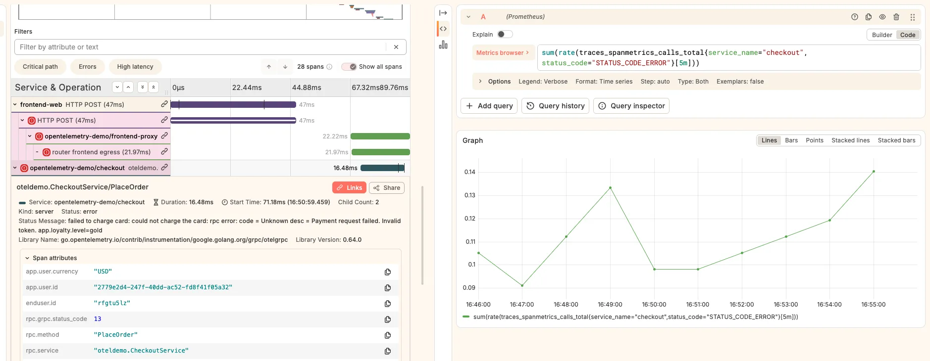Select Points graph style
Viewport: 930px width, 361px height.
pyautogui.click(x=815, y=140)
